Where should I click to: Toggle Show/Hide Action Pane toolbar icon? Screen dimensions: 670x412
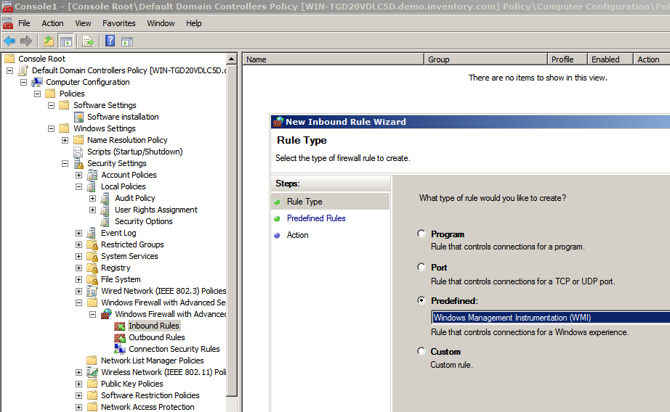[x=127, y=41]
